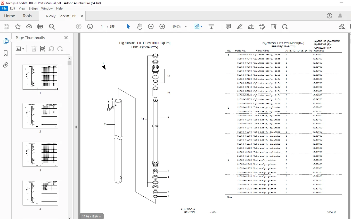Open the File menu
Image resolution: width=351 pixels, height=219 pixels.
4,8
